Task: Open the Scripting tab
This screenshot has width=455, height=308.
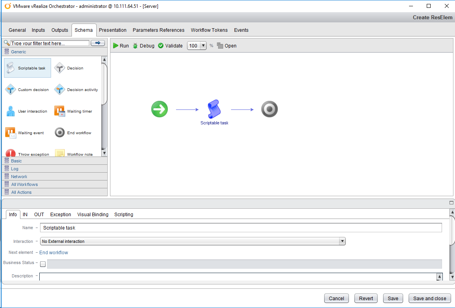Action: click(x=124, y=215)
